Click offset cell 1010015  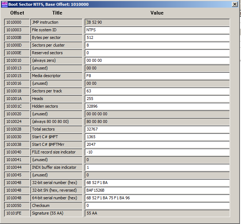tap(17, 76)
